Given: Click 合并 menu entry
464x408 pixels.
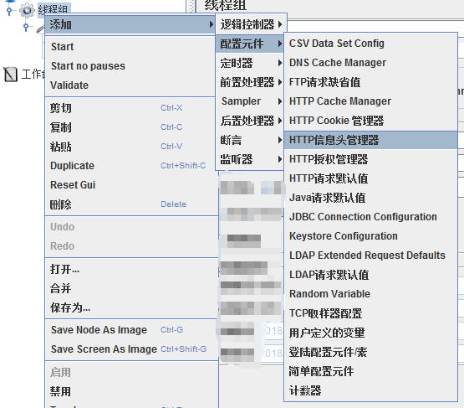Looking at the screenshot, I should (131, 288).
